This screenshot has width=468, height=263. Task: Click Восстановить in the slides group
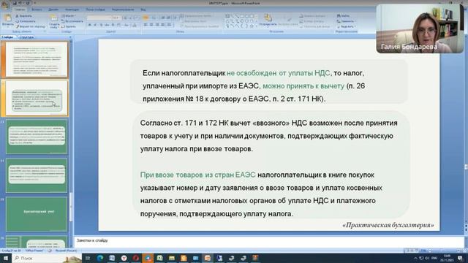72,21
